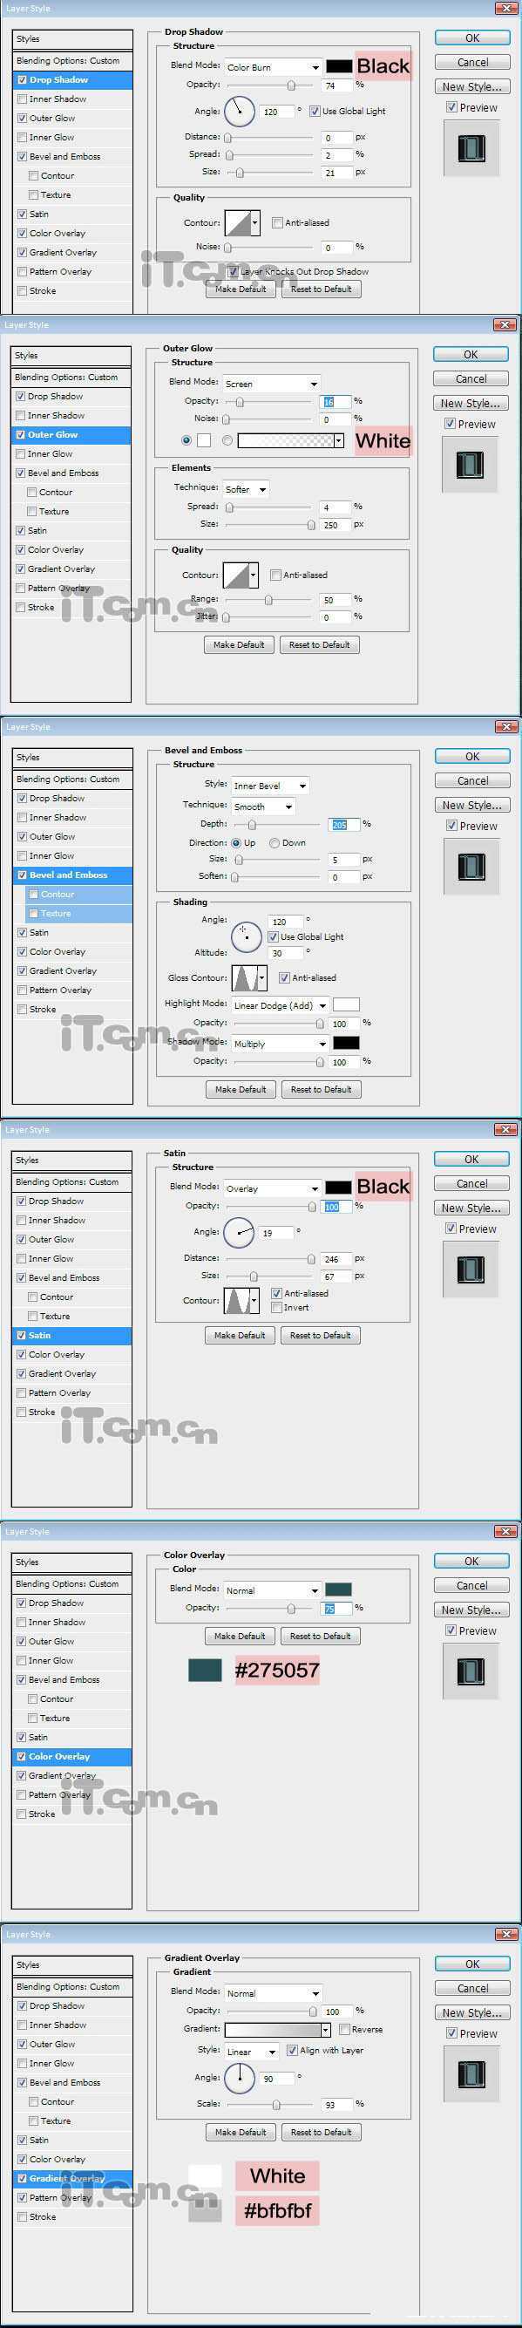Image resolution: width=522 pixels, height=2328 pixels.
Task: Select Outer Glow in second dialog's style list
Action: click(71, 435)
